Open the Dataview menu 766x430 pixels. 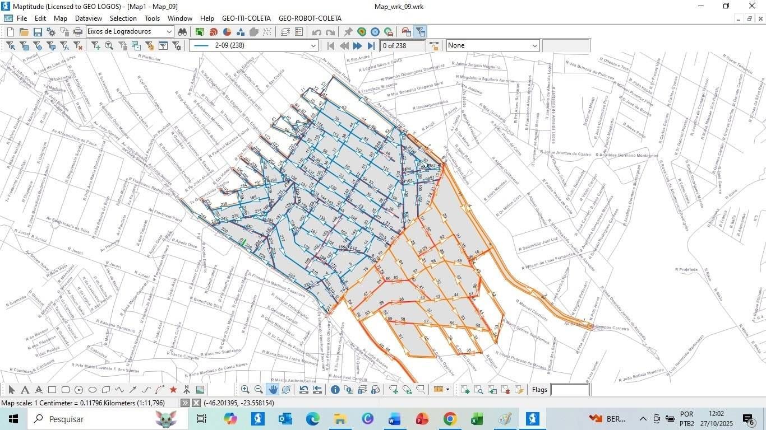pyautogui.click(x=89, y=18)
